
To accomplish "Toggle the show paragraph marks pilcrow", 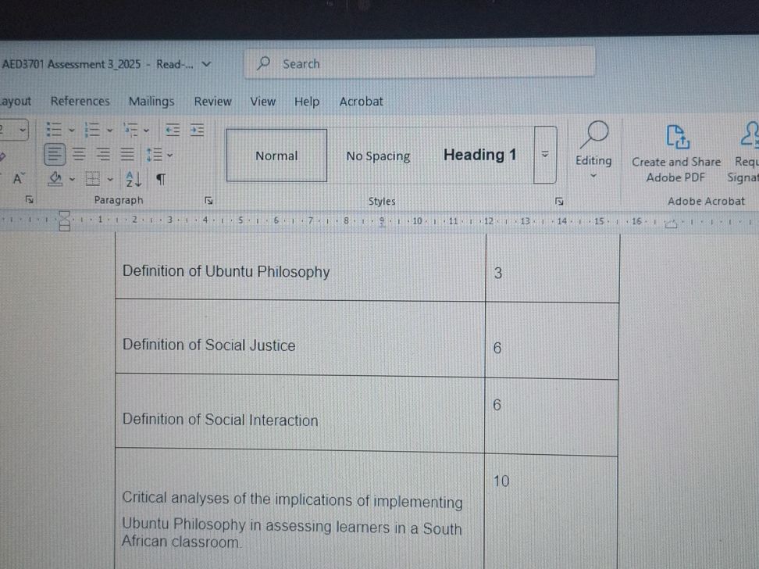I will (160, 180).
